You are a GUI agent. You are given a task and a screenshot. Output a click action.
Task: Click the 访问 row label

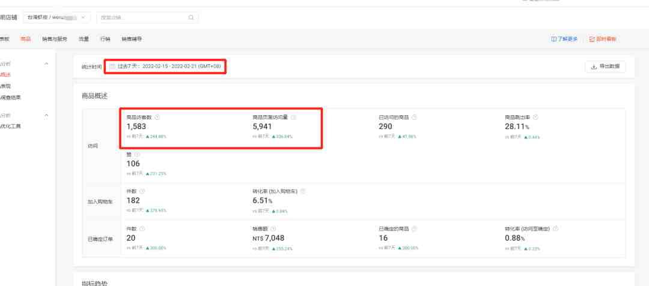tap(93, 146)
